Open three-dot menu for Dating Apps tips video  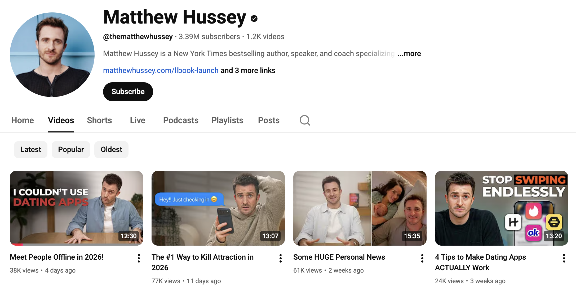tap(564, 258)
